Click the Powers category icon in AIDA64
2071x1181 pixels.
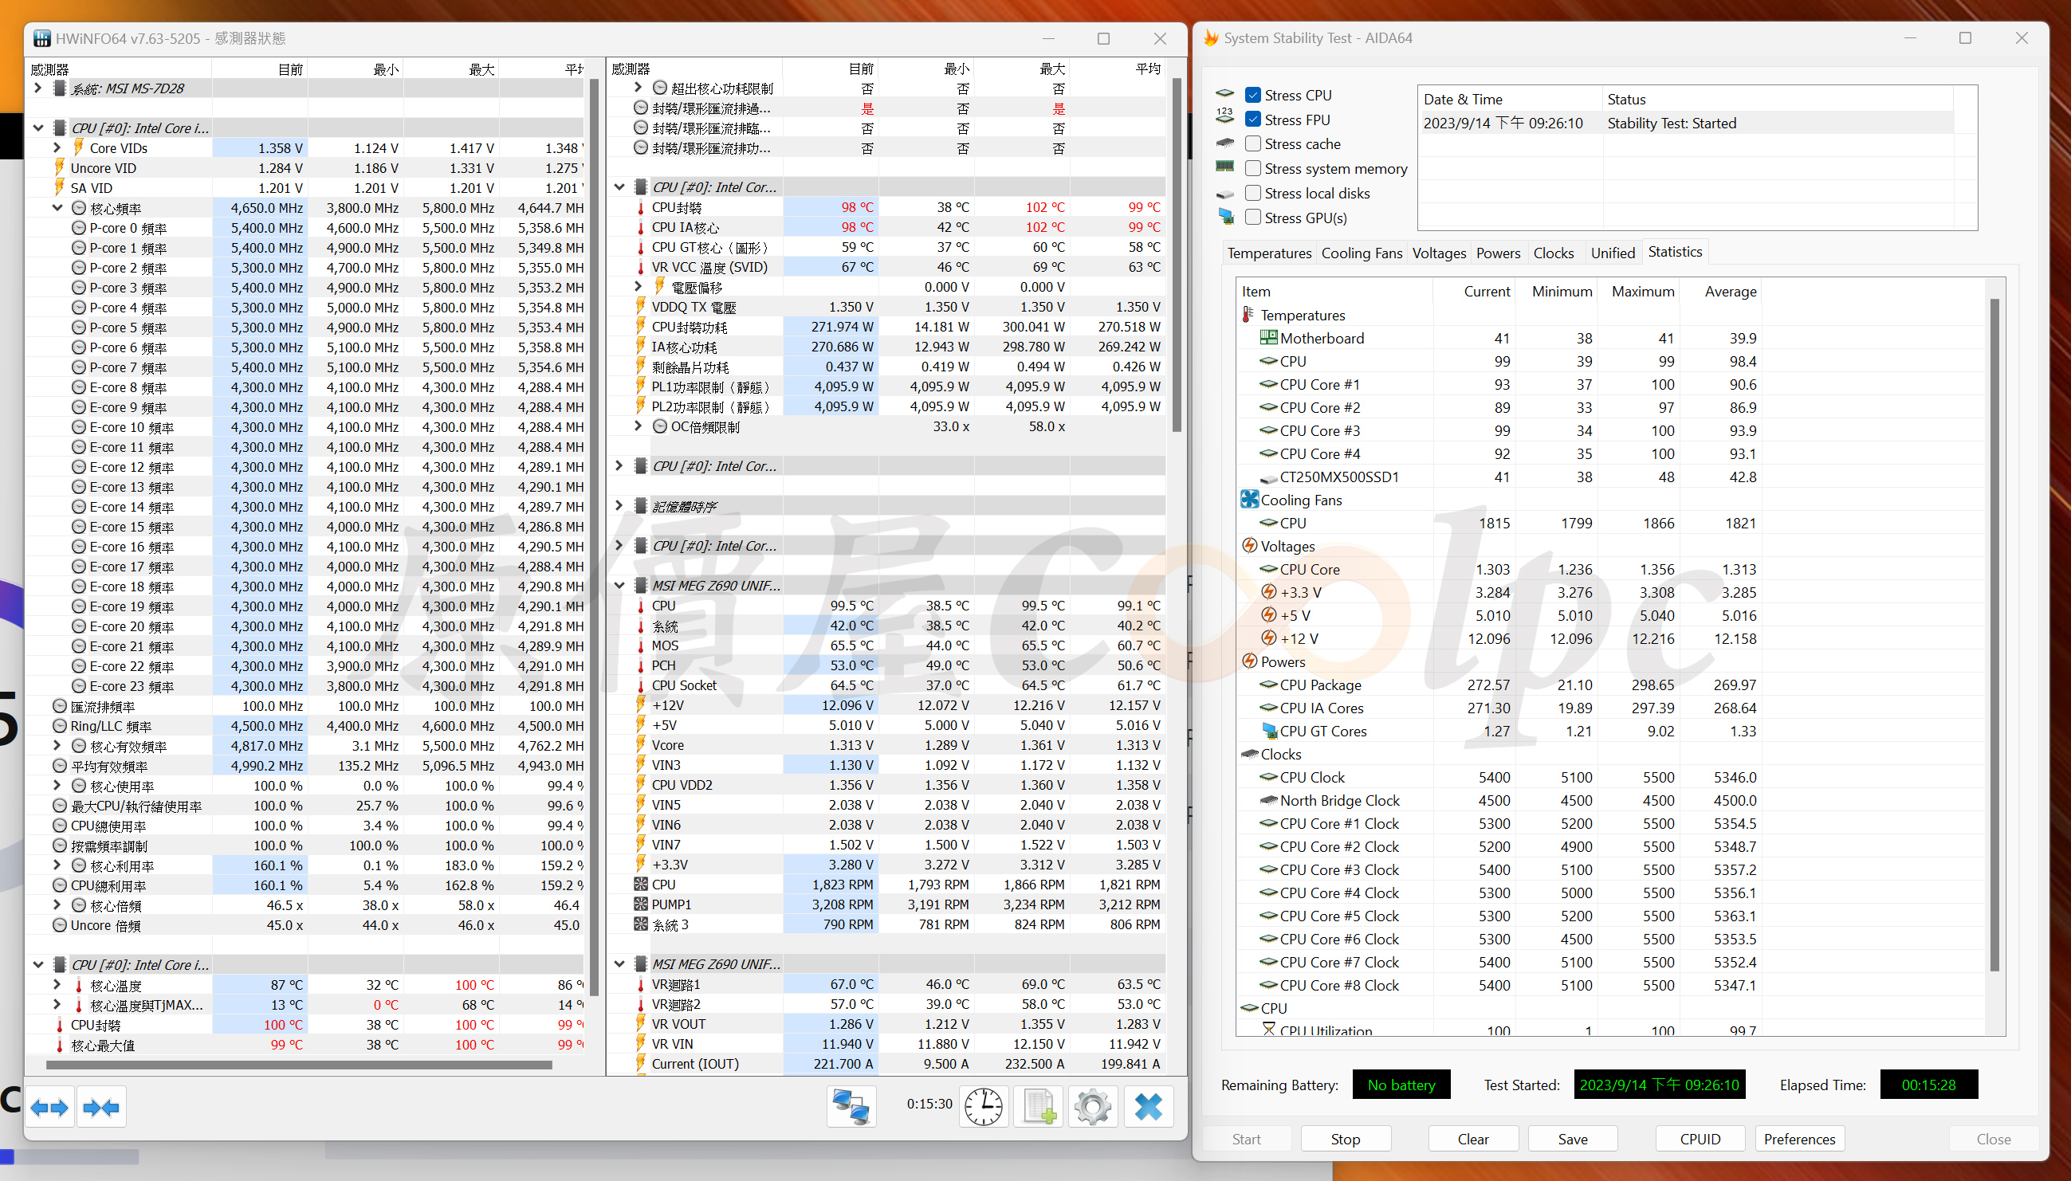tap(1249, 661)
